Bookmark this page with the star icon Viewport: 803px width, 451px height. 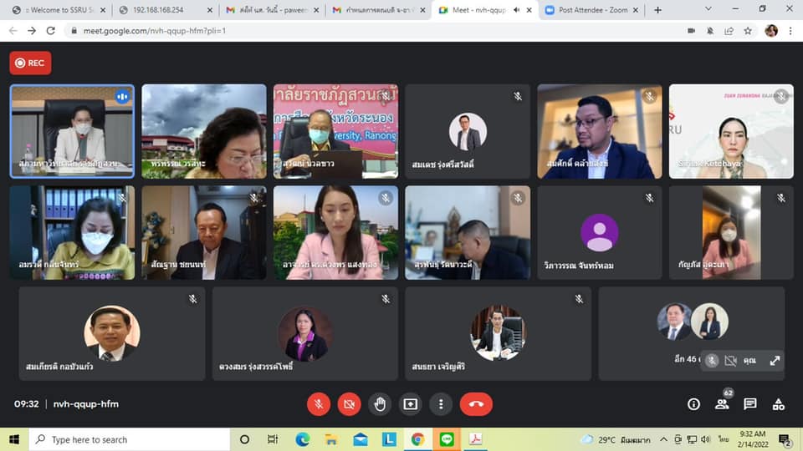pos(748,30)
